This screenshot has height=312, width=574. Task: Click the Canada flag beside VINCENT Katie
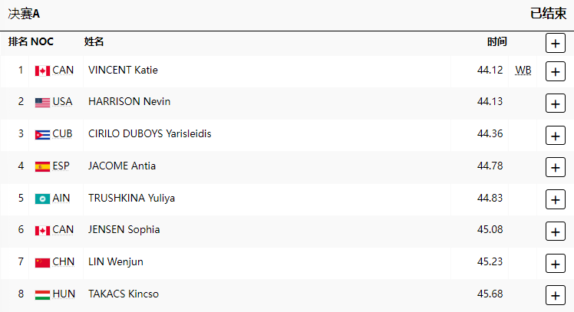42,71
